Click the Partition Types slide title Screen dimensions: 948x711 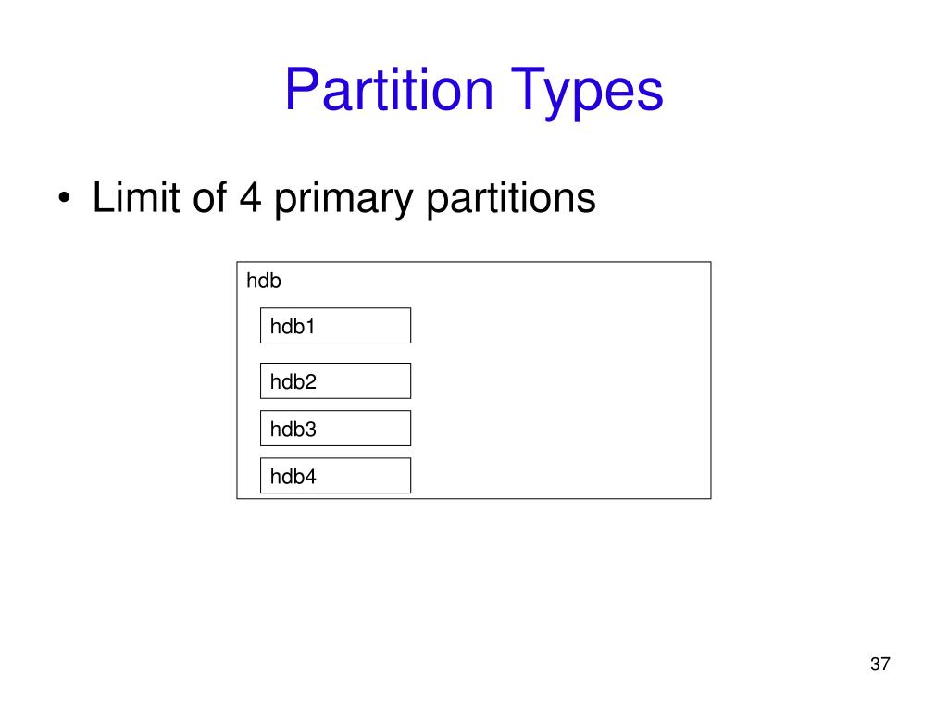474,91
